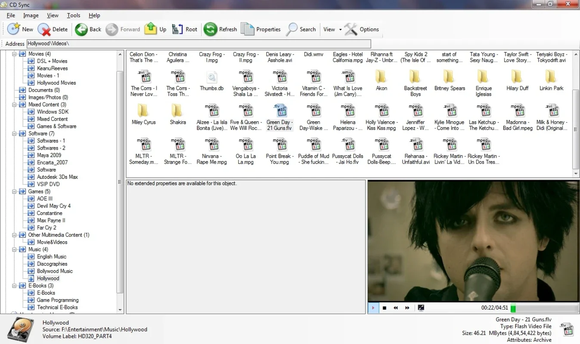
Task: Open the File menu
Action: pyautogui.click(x=11, y=15)
